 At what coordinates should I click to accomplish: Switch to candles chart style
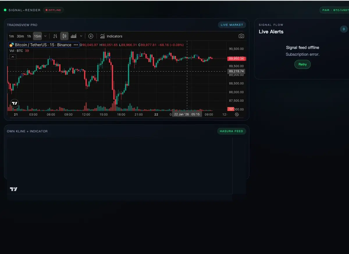click(64, 36)
